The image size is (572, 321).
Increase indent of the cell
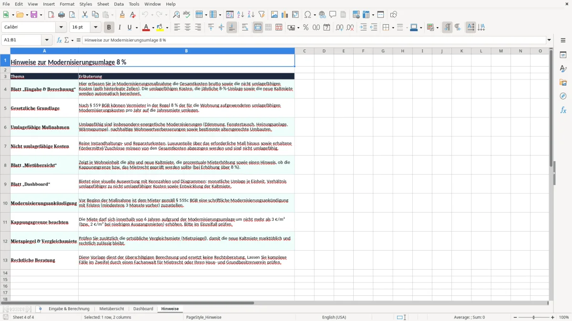363,28
